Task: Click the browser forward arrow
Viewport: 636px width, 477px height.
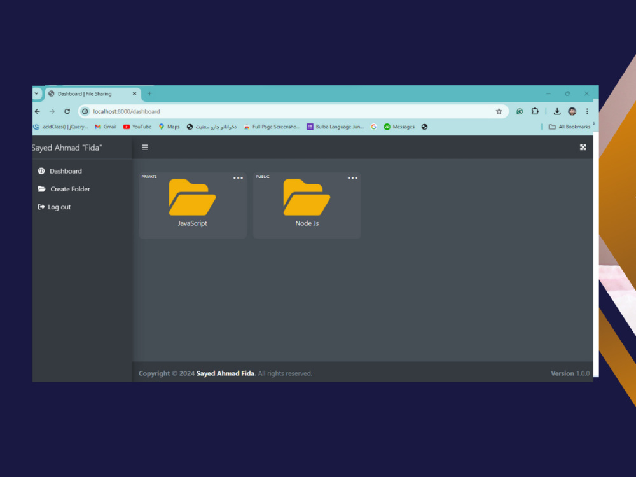Action: [x=52, y=111]
